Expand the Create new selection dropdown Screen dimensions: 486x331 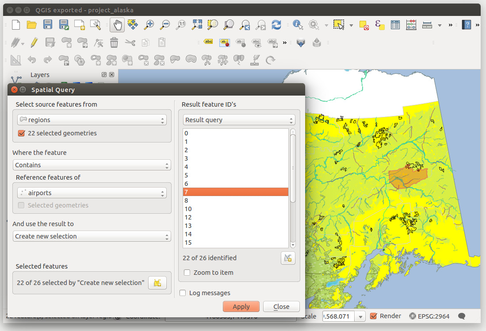92,236
